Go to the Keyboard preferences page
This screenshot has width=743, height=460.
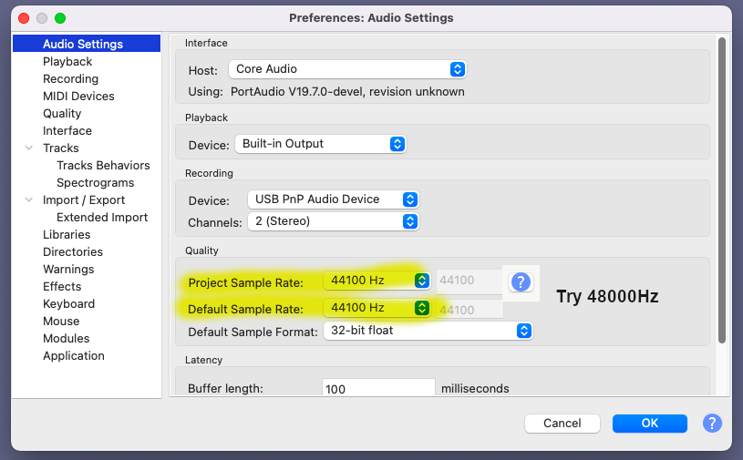[x=68, y=304]
